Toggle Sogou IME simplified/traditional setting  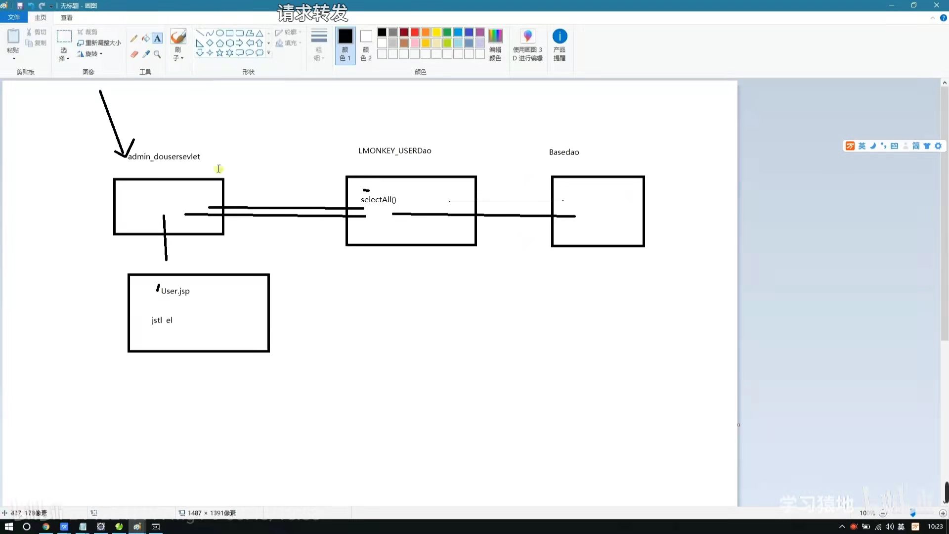[x=916, y=146]
